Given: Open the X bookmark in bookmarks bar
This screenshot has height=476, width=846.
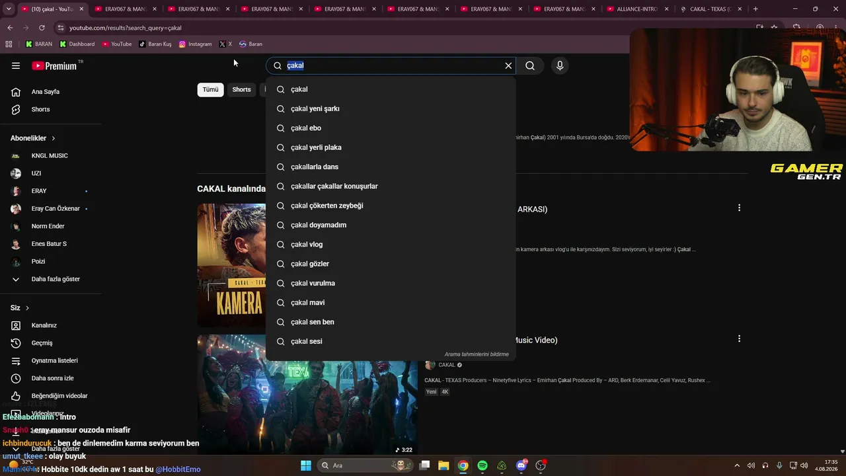Looking at the screenshot, I should (225, 44).
